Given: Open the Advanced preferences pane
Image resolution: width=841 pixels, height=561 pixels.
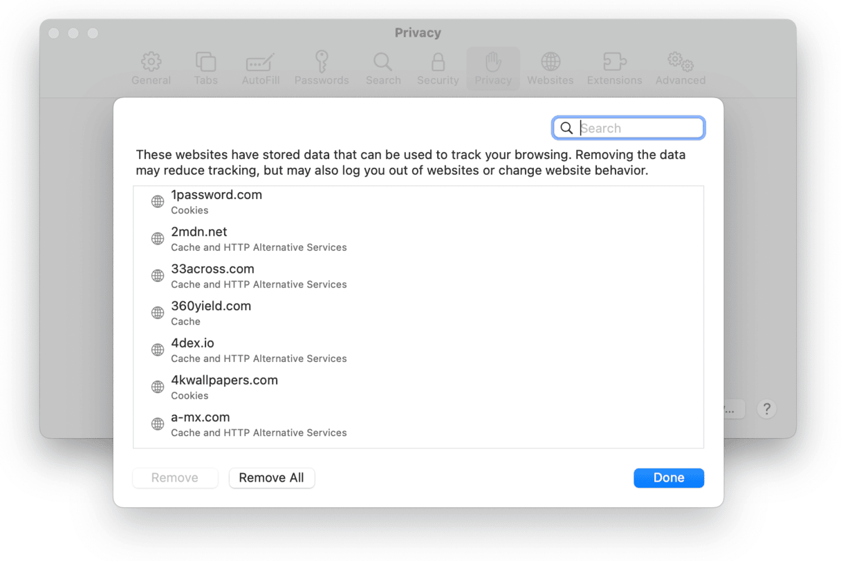Looking at the screenshot, I should (x=679, y=68).
